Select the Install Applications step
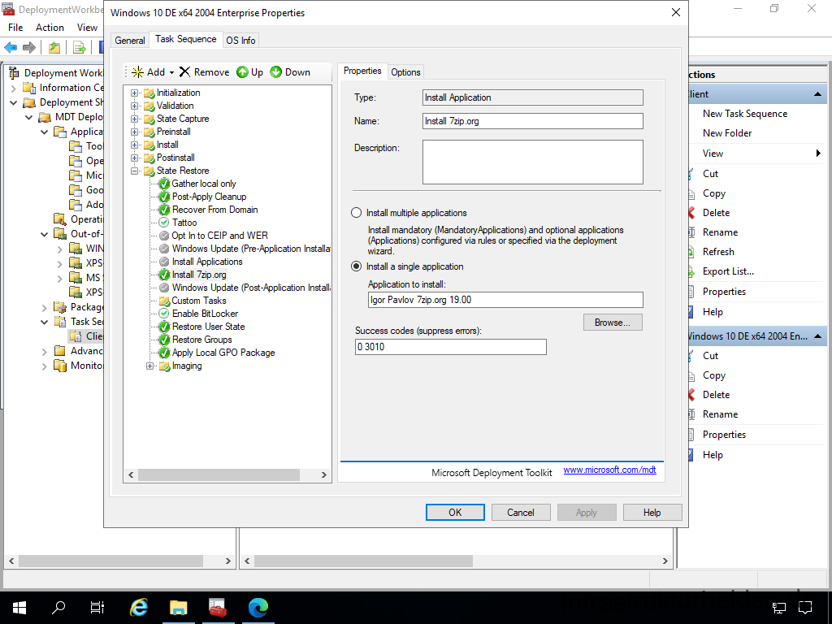The width and height of the screenshot is (832, 624). [207, 262]
